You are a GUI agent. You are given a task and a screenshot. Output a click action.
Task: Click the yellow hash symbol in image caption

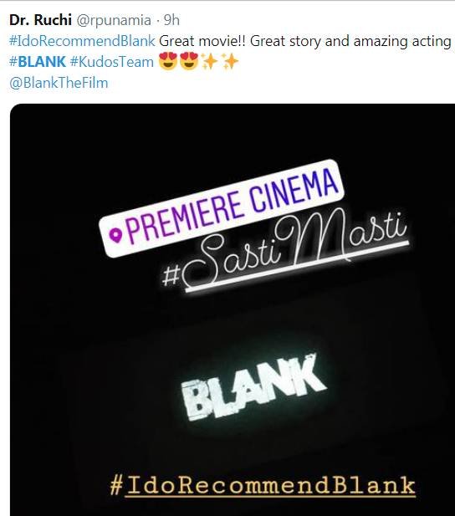point(116,485)
